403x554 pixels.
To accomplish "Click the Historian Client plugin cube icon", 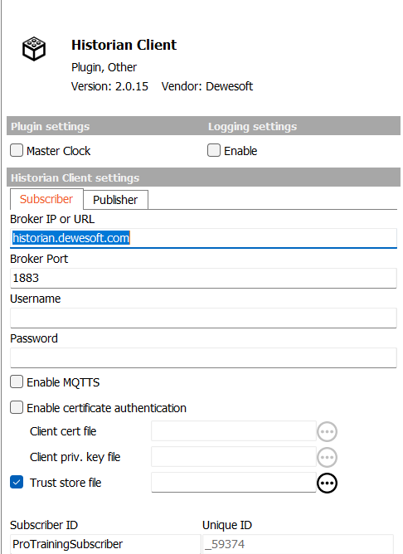I will [34, 49].
